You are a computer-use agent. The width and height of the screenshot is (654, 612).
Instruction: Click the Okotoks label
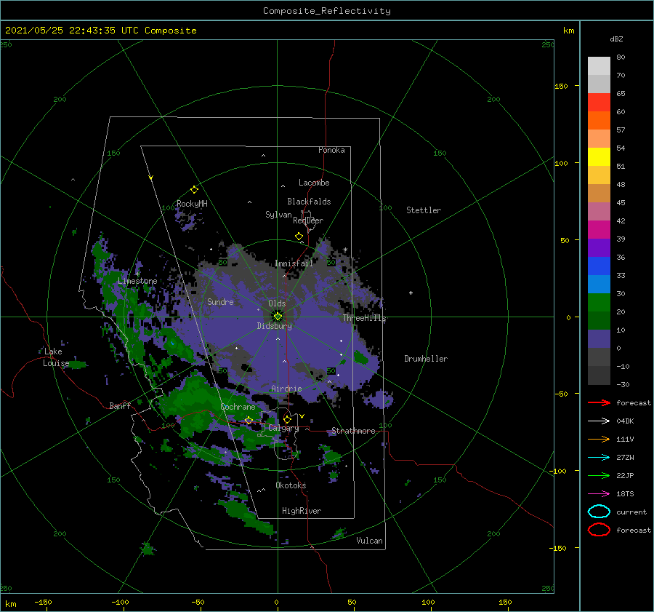291,485
